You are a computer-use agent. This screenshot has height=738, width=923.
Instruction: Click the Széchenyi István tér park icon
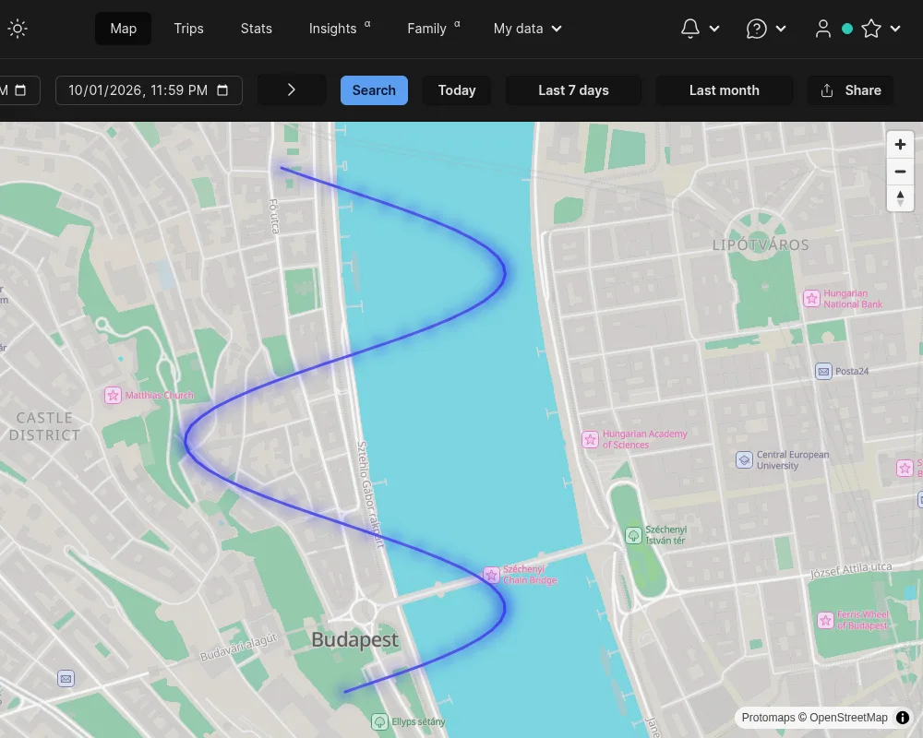633,535
